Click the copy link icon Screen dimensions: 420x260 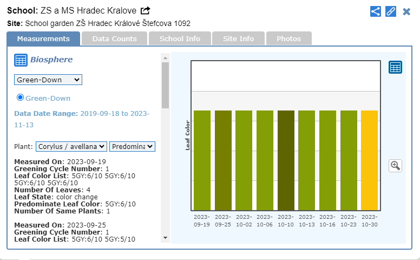pos(391,11)
